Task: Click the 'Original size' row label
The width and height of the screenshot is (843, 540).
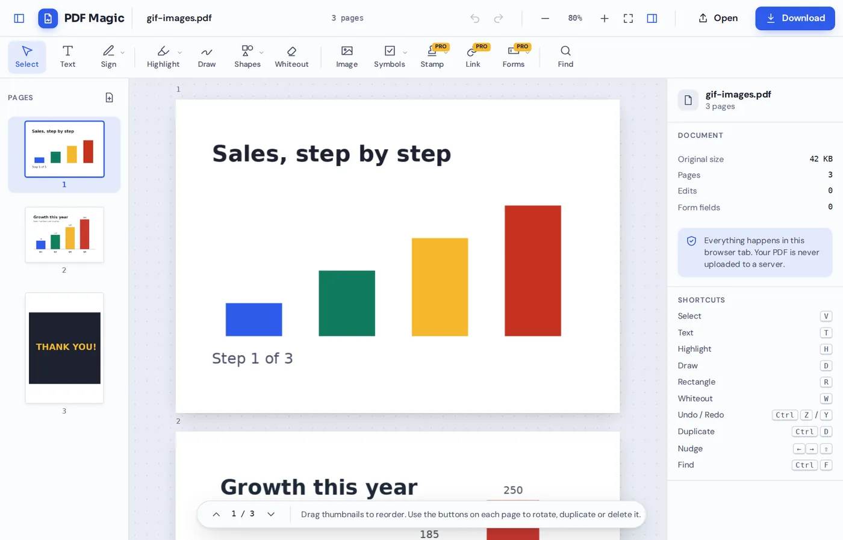Action: pos(701,159)
